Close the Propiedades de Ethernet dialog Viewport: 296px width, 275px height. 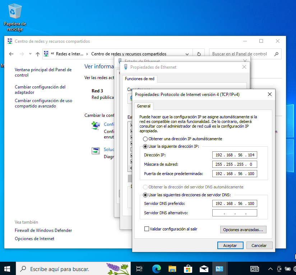coord(244,67)
